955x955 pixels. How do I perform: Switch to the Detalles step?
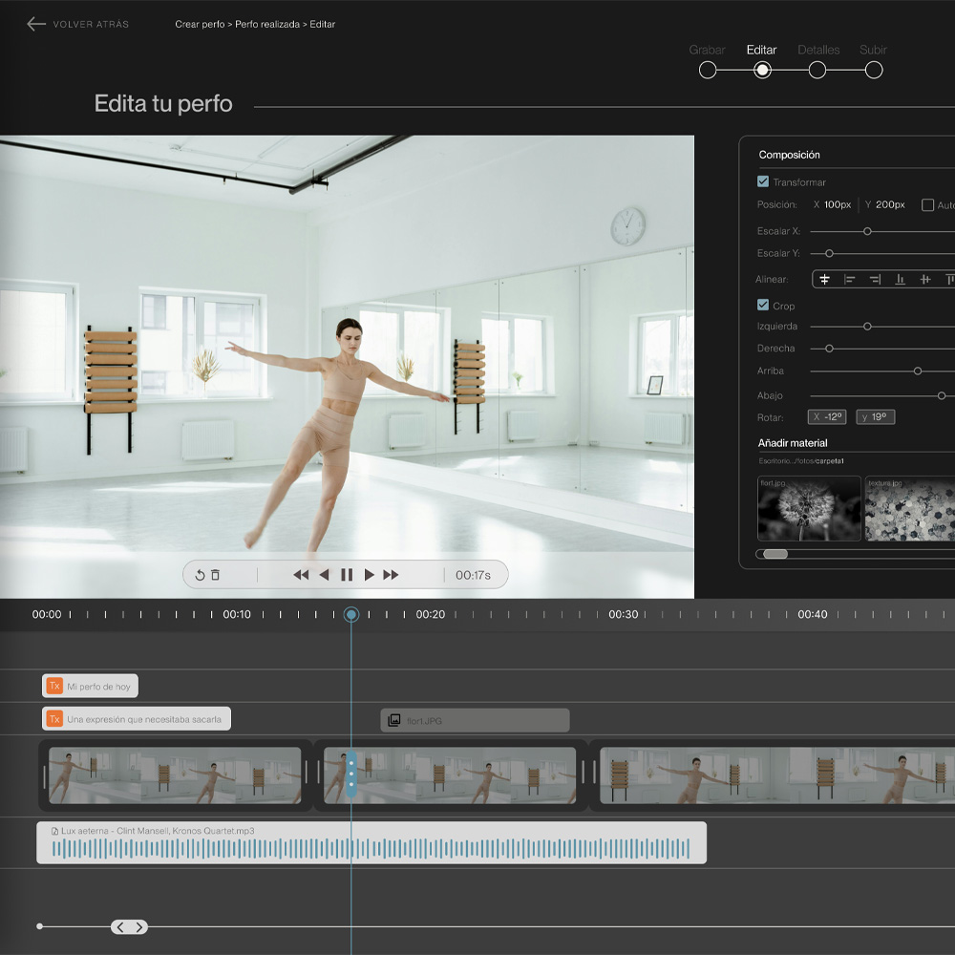(x=818, y=50)
